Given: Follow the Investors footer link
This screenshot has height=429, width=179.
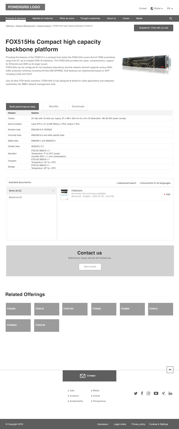Looking at the screenshot, I should pos(73,396).
